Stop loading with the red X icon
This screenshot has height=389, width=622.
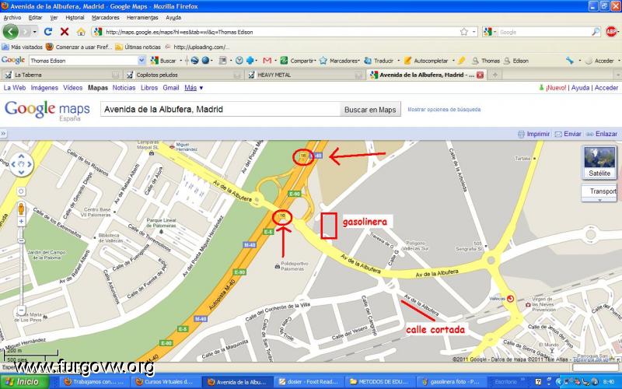click(65, 32)
